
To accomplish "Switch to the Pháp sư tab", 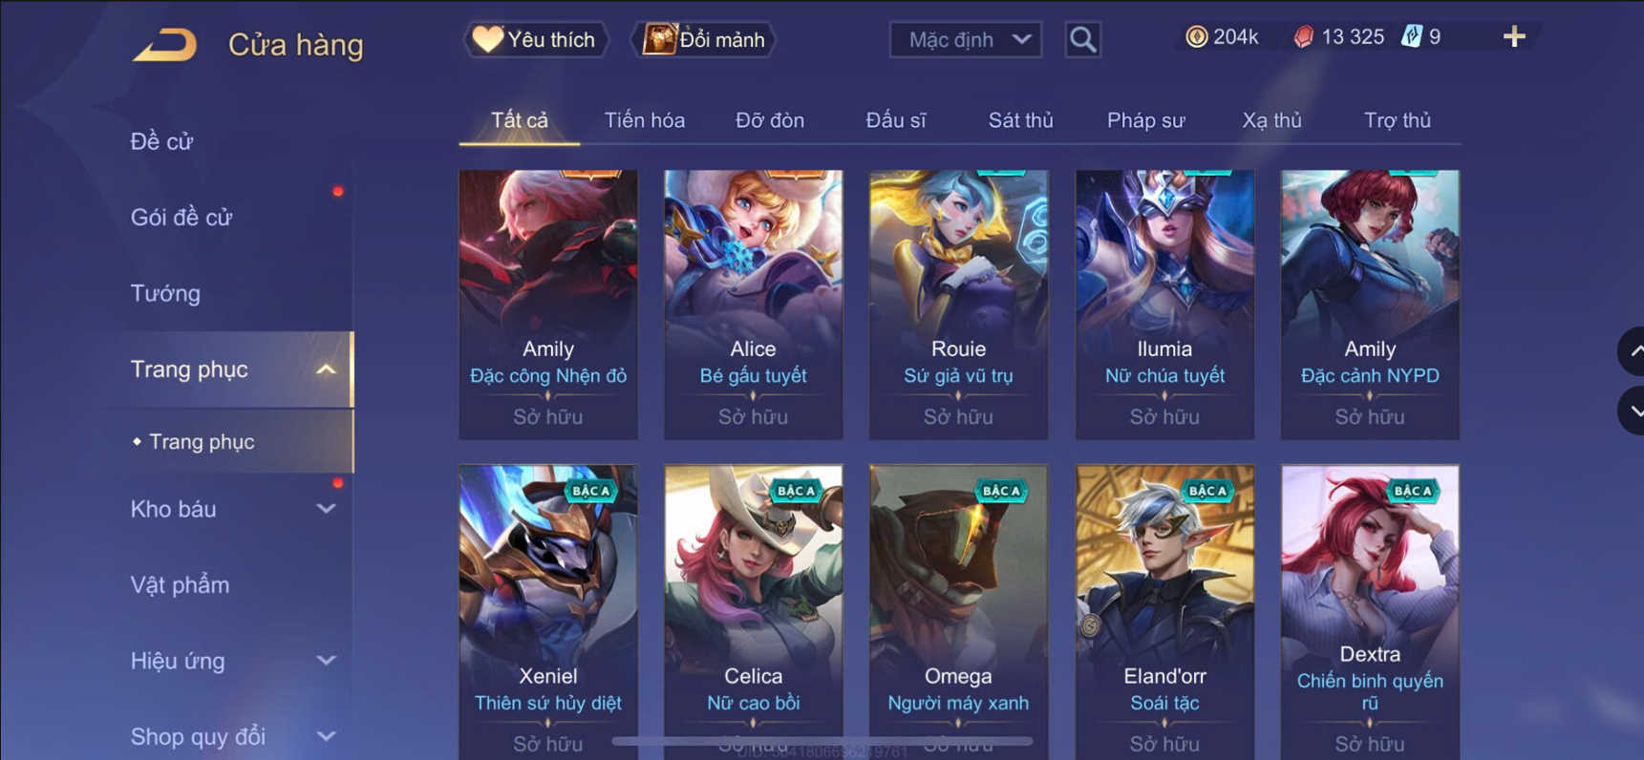I will [x=1145, y=120].
